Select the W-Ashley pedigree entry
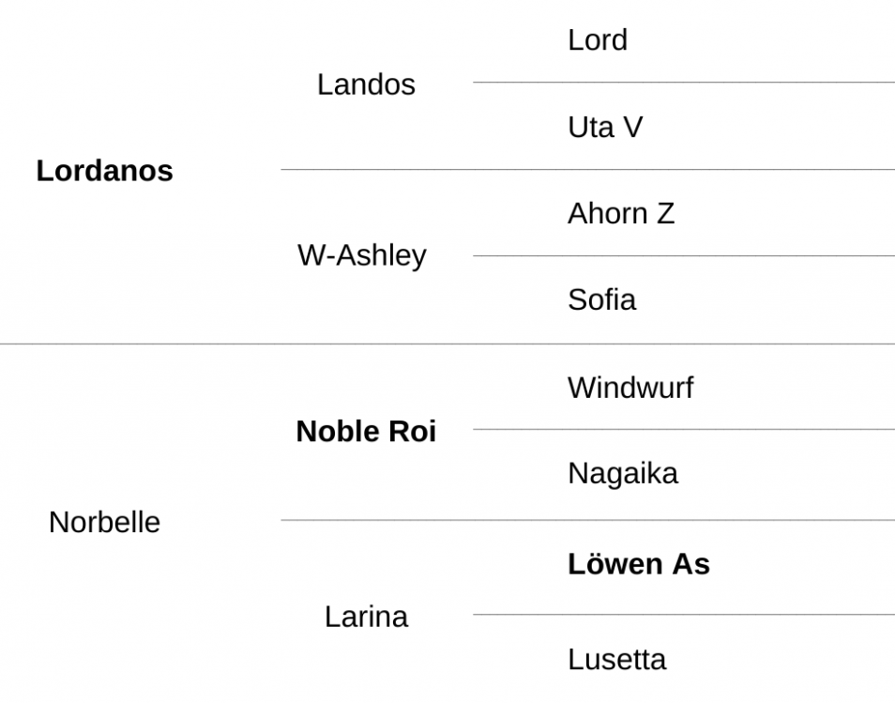Viewport: 895px width, 703px height. [362, 255]
